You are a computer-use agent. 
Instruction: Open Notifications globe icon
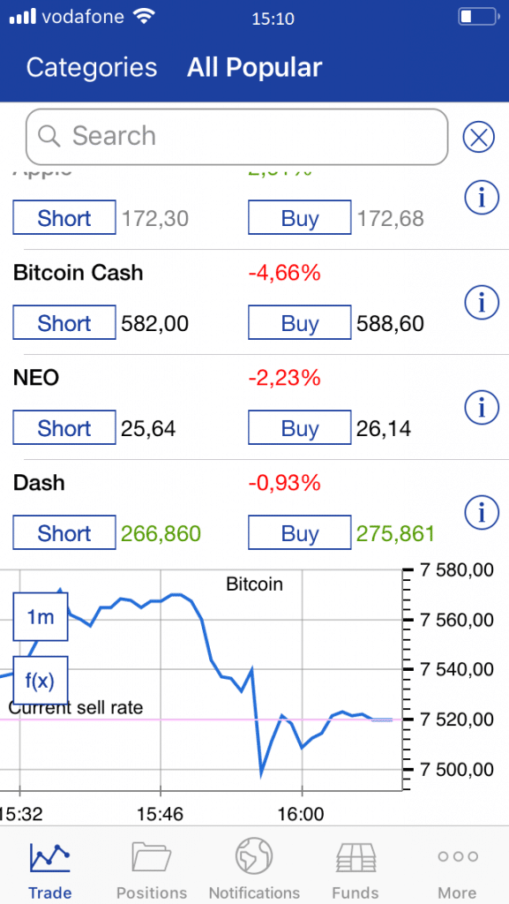point(254,855)
